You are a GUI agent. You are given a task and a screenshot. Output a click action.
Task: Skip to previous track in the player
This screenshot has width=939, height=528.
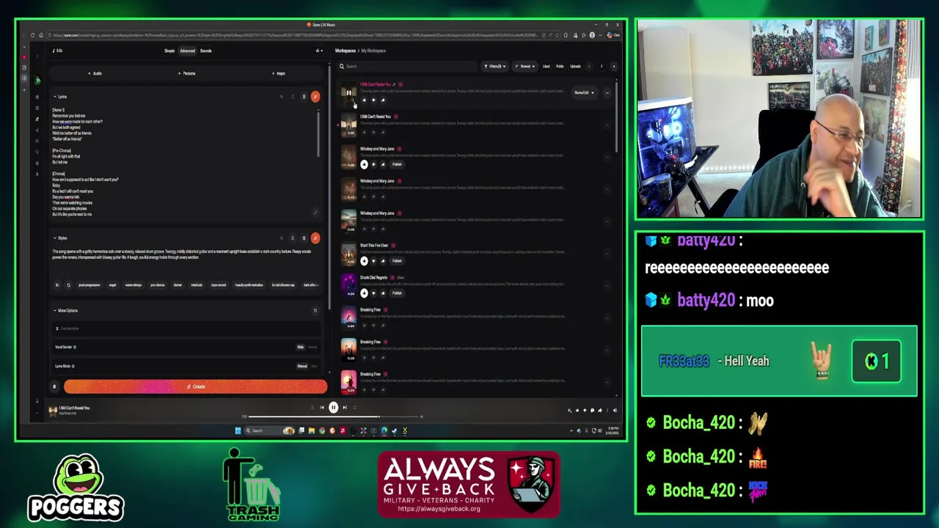coord(321,408)
